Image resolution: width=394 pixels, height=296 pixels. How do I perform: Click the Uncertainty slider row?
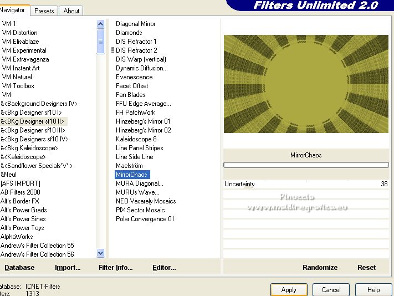point(306,184)
